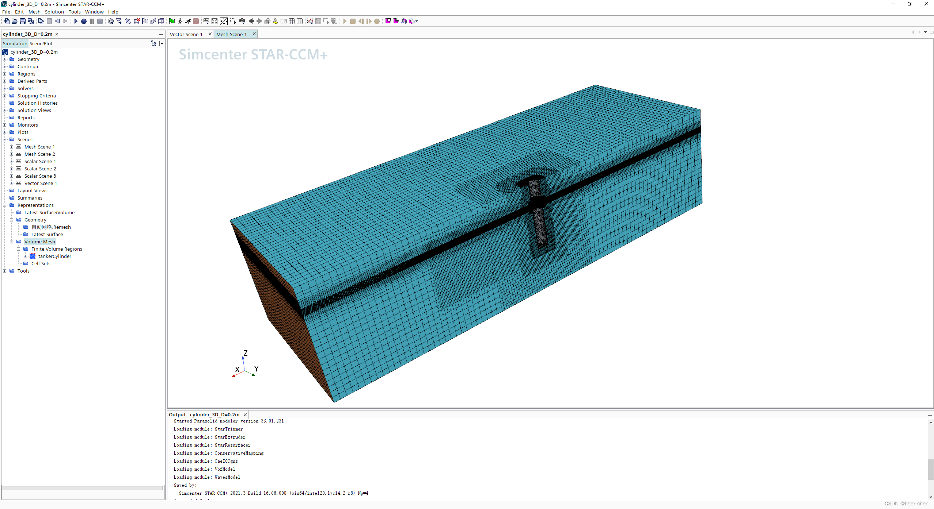Open the panel options dropdown arrow in Simulation panel

pyautogui.click(x=162, y=43)
